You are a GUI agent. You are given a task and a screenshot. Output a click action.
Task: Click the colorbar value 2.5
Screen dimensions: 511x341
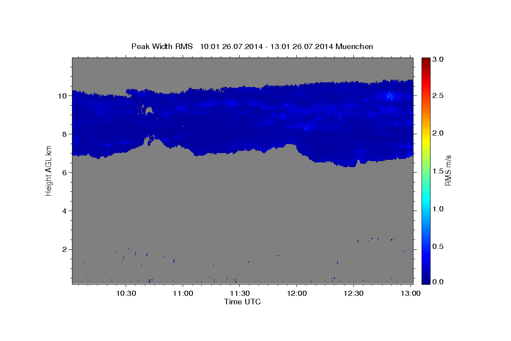click(438, 96)
